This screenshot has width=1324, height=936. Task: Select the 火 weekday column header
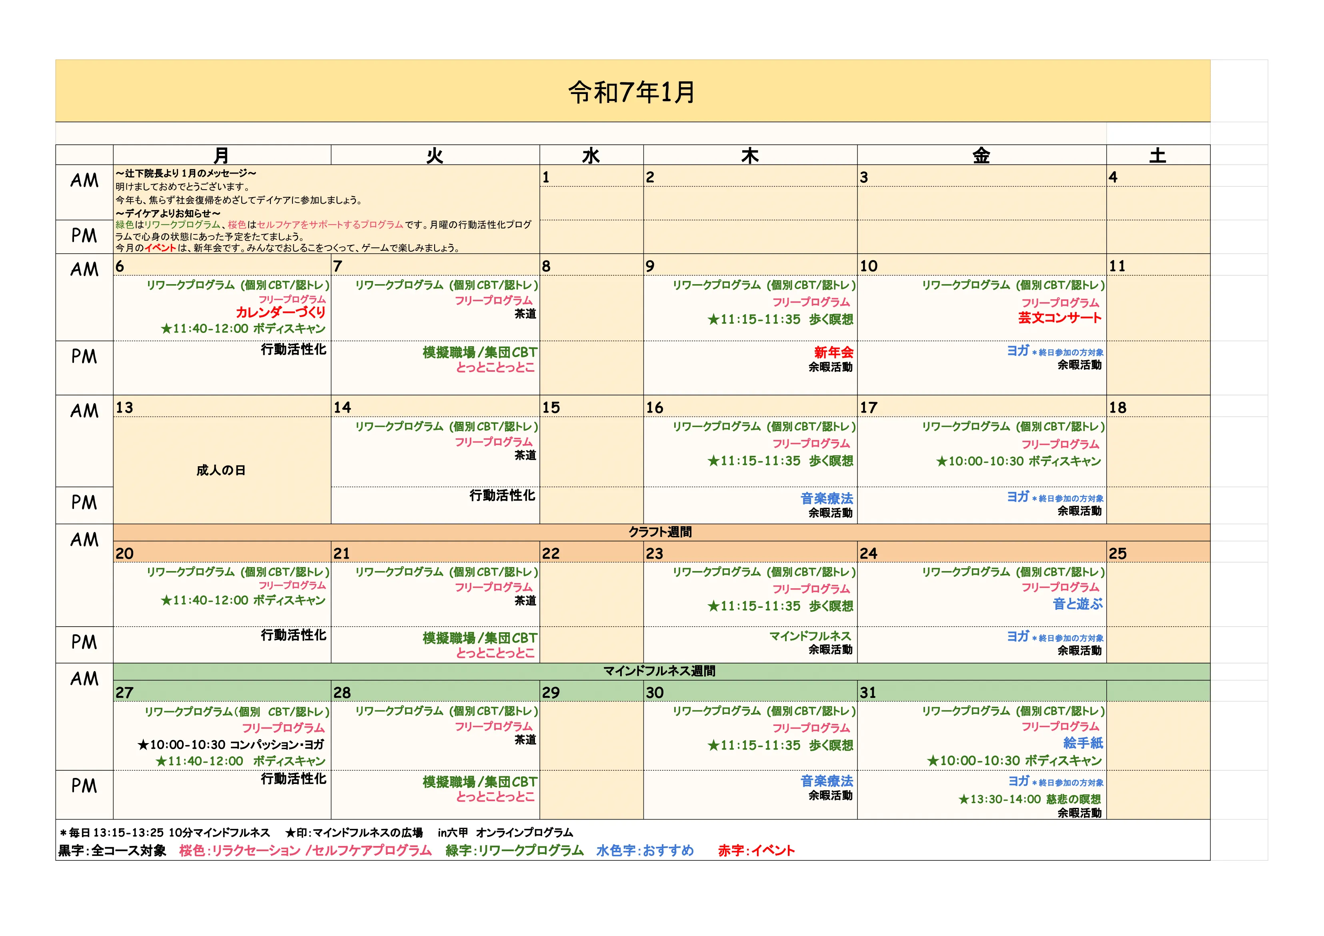435,155
